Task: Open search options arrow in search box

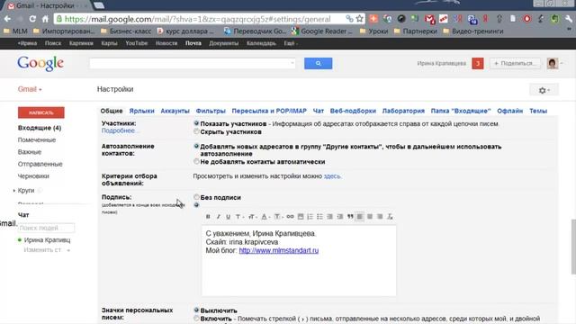Action: point(292,63)
